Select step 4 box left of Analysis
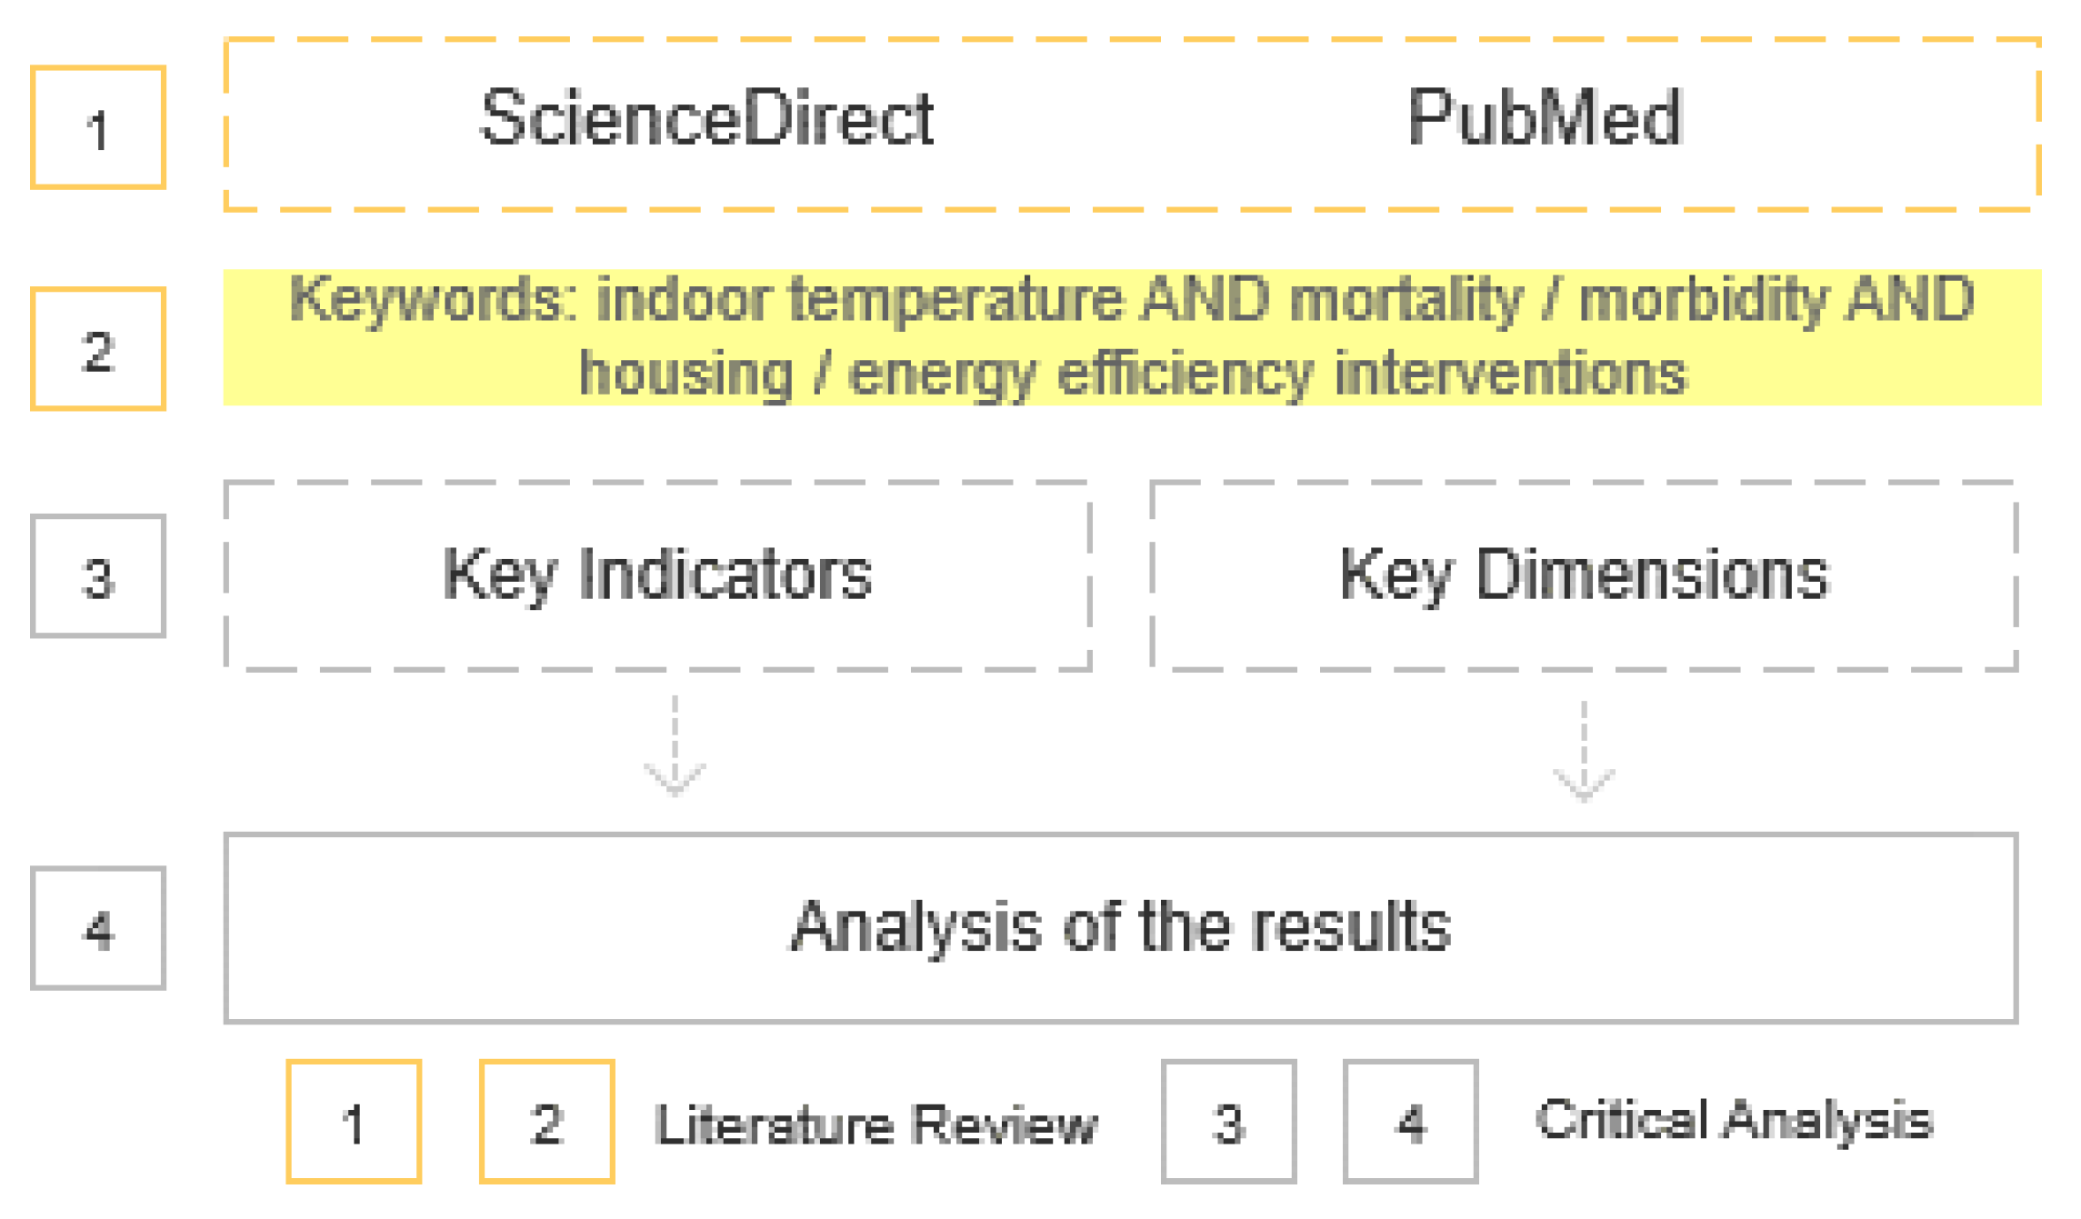This screenshot has width=2081, height=1219. pos(98,928)
